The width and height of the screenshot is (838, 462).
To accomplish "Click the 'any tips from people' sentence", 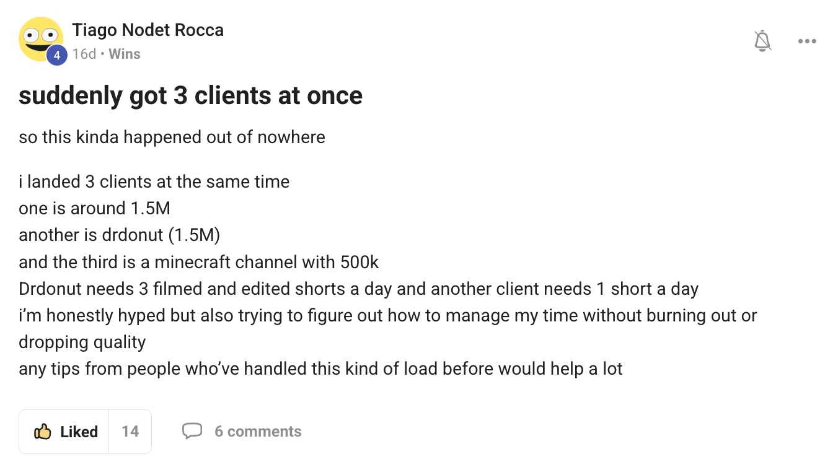I will pyautogui.click(x=320, y=369).
